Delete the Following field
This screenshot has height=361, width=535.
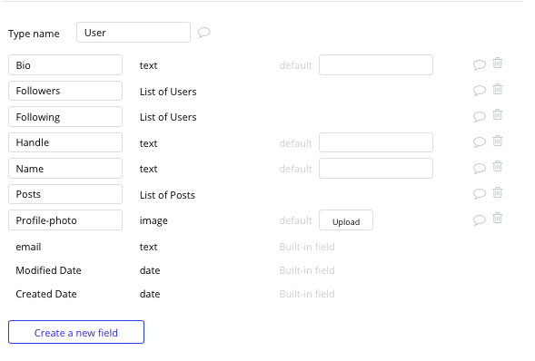point(498,115)
